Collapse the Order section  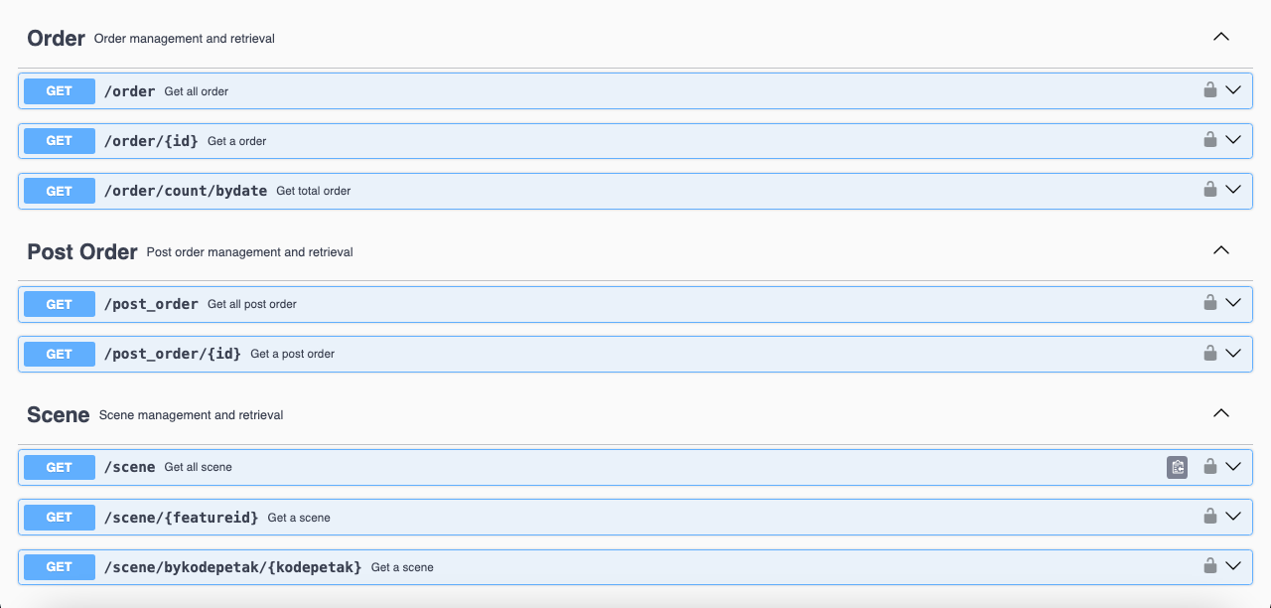[1221, 38]
